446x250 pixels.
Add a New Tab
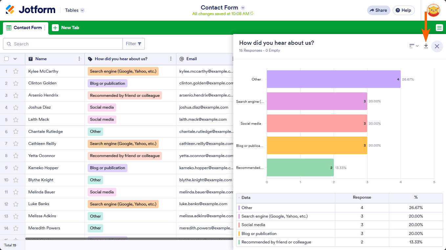tap(66, 28)
